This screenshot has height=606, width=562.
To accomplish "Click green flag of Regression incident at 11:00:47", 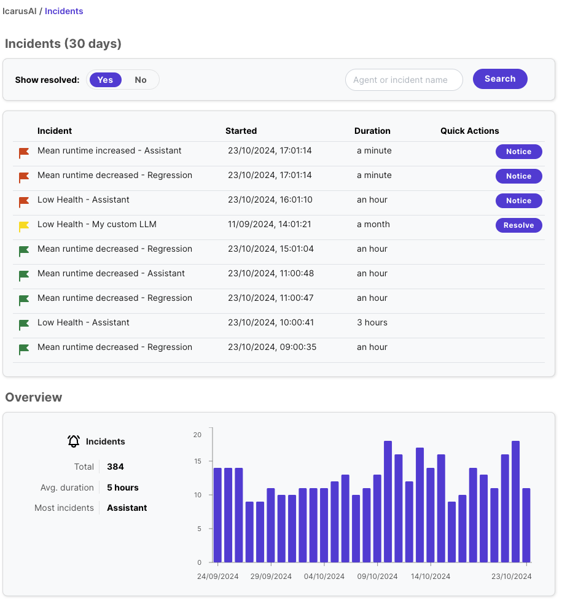I will coord(24,300).
